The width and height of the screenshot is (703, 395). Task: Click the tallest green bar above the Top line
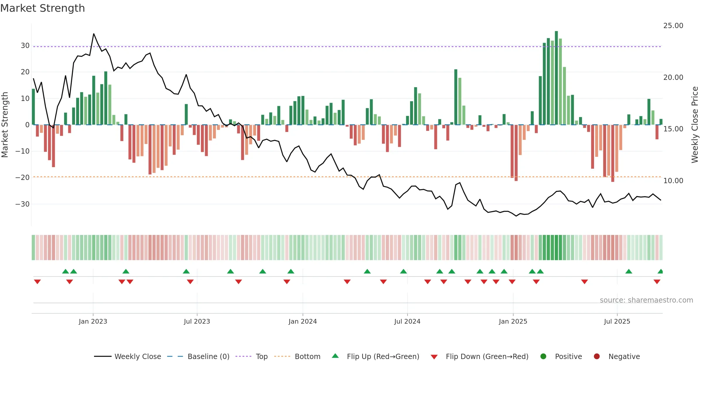coord(556,78)
